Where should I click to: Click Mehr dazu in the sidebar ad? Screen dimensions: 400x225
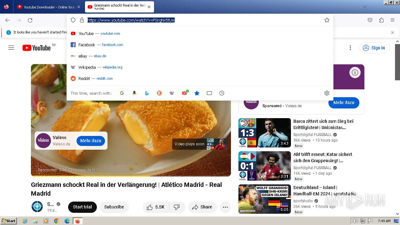pyautogui.click(x=344, y=102)
